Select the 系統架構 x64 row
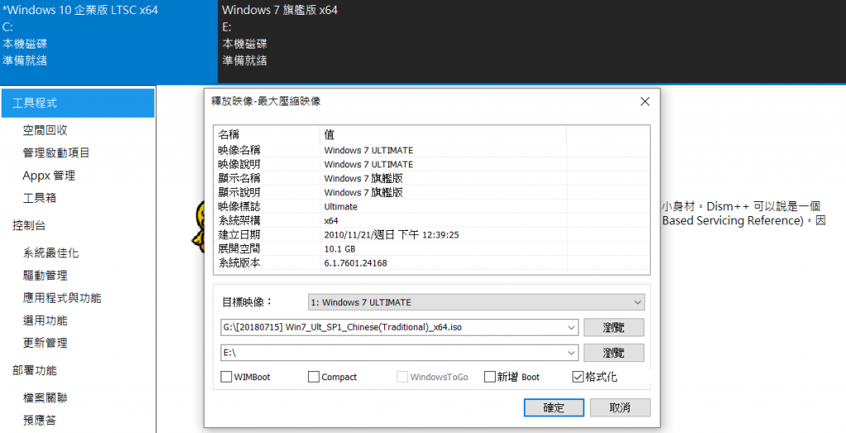Screen dimensions: 846x433 point(431,221)
